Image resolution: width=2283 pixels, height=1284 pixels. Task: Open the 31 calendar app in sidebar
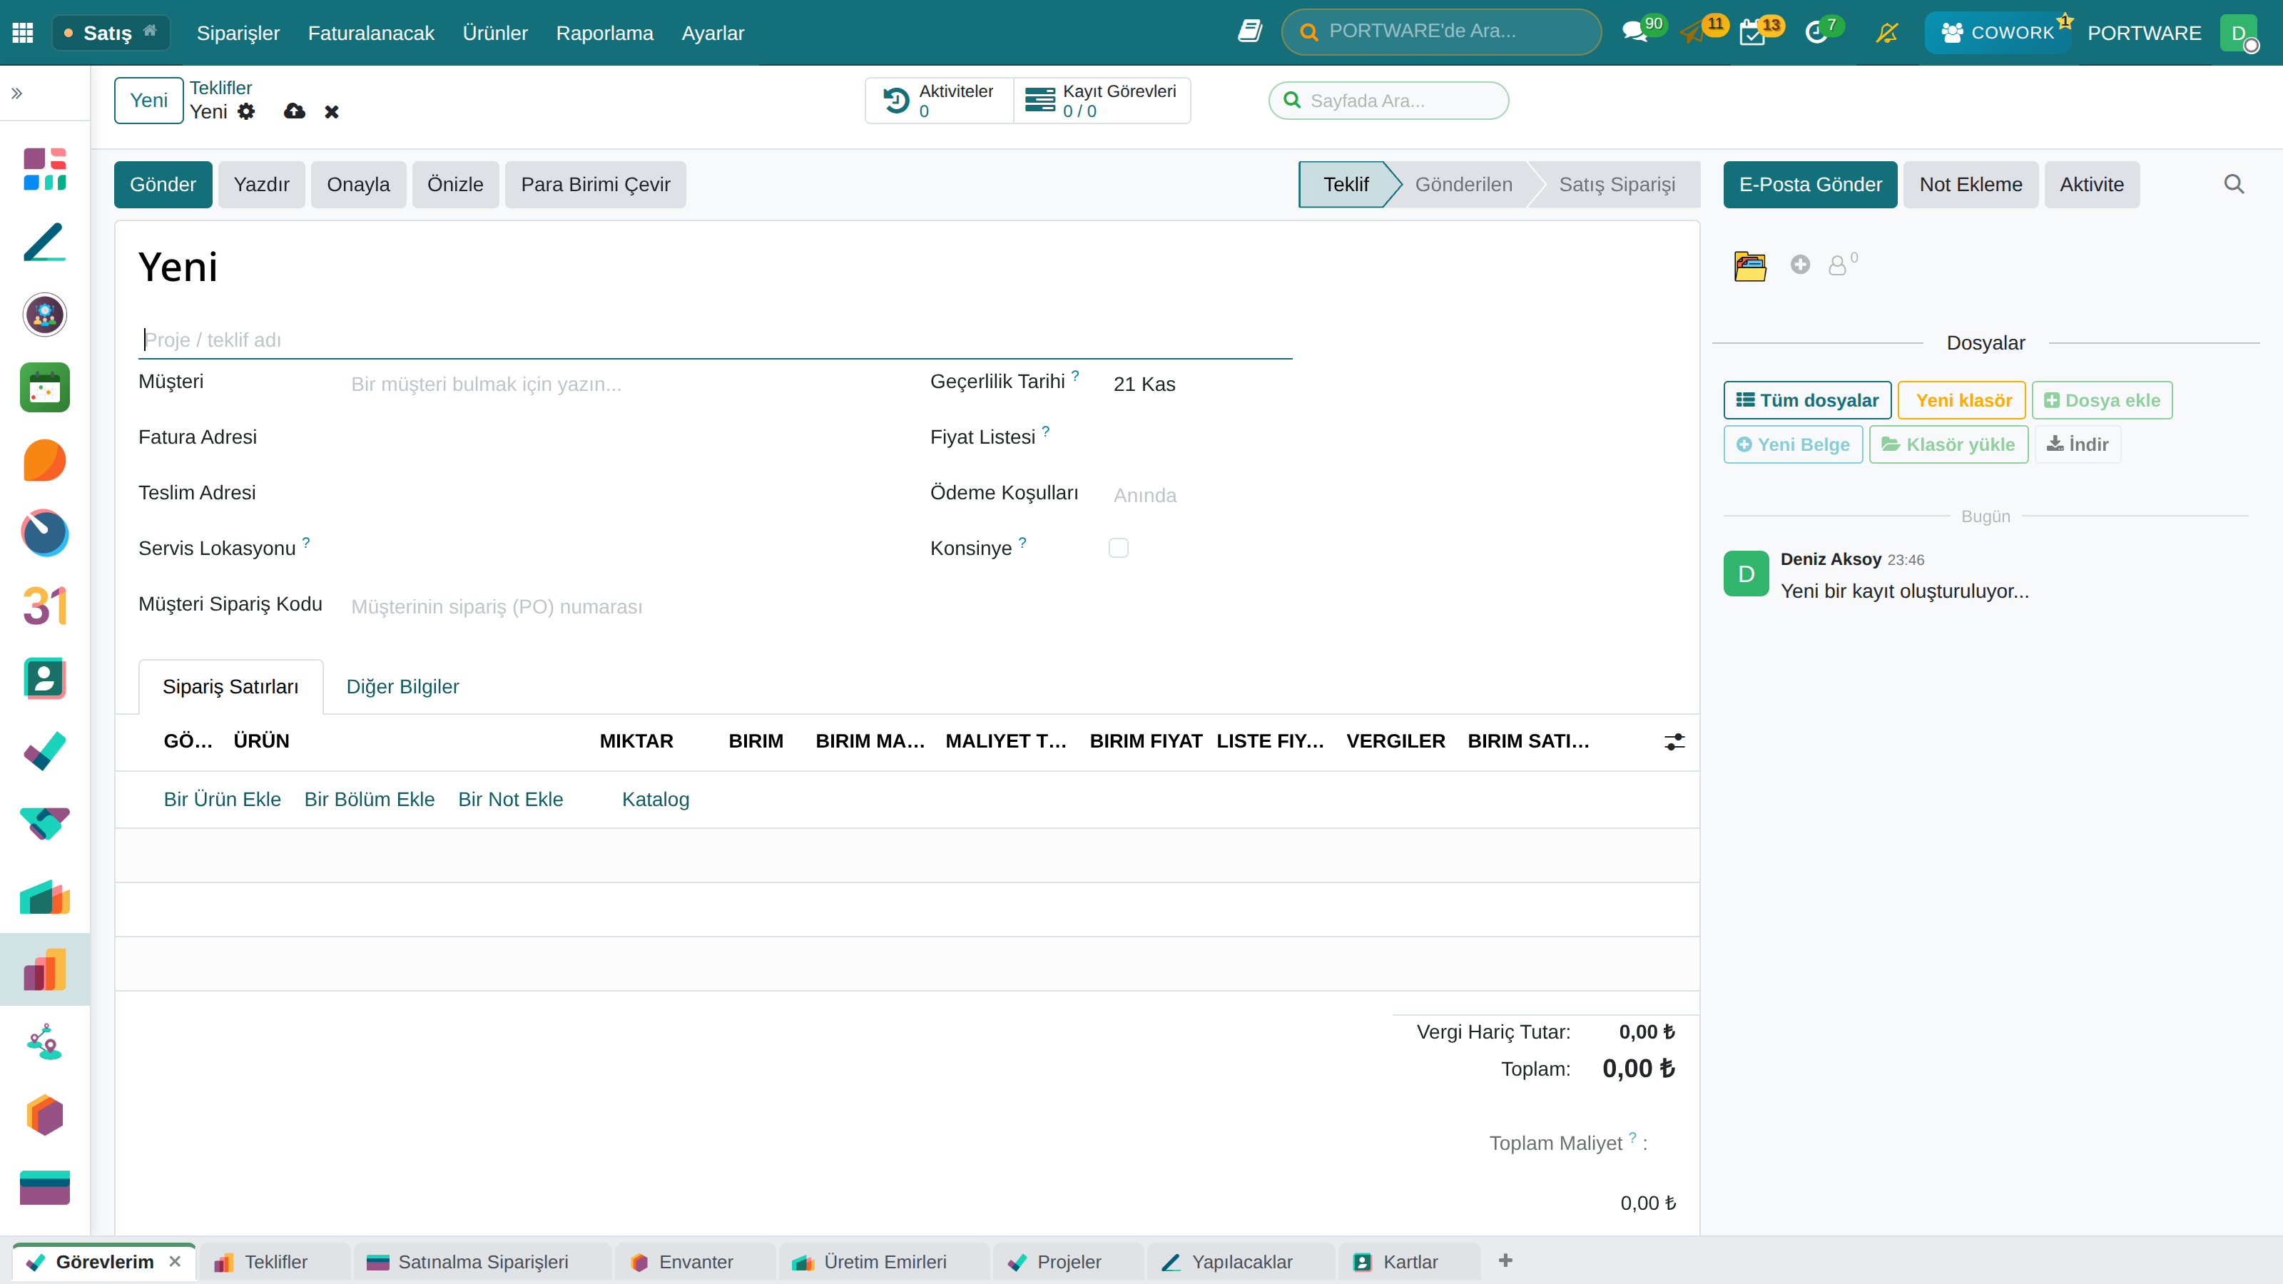(44, 606)
